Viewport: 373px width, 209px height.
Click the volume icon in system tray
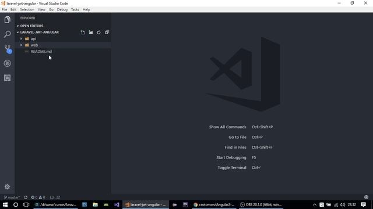pyautogui.click(x=343, y=205)
